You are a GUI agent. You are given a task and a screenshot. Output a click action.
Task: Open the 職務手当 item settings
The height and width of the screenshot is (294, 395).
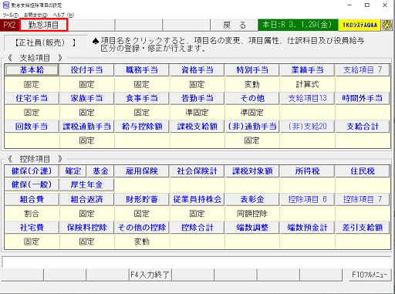point(142,70)
